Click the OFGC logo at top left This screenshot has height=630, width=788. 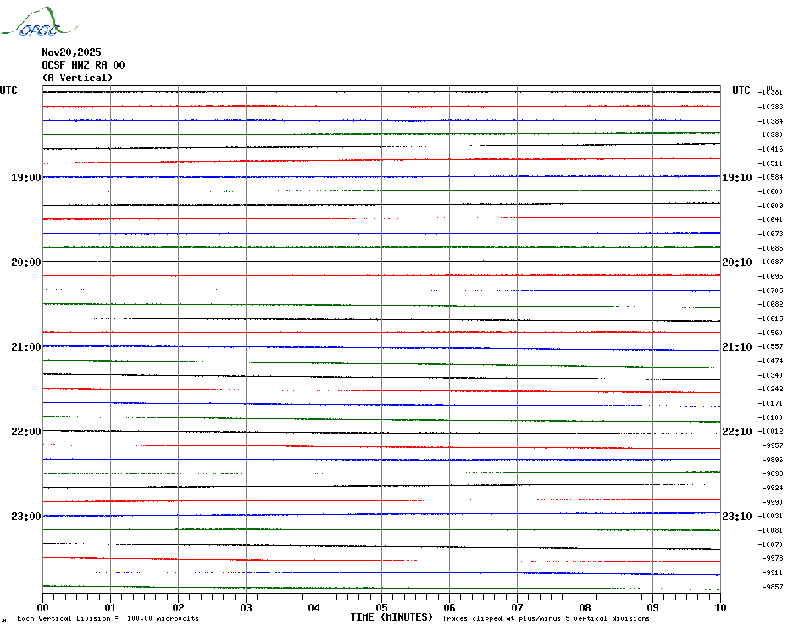coord(40,20)
